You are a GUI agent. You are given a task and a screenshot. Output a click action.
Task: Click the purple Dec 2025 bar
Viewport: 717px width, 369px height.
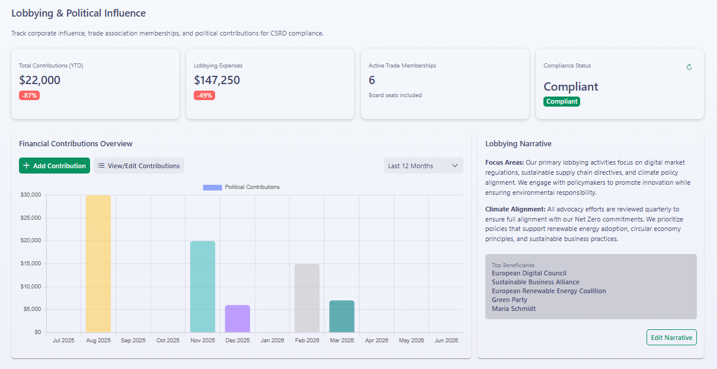[238, 319]
